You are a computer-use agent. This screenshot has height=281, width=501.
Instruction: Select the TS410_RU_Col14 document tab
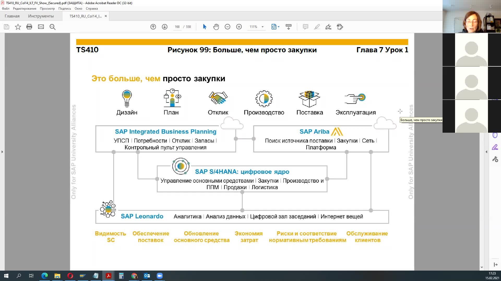tap(86, 16)
